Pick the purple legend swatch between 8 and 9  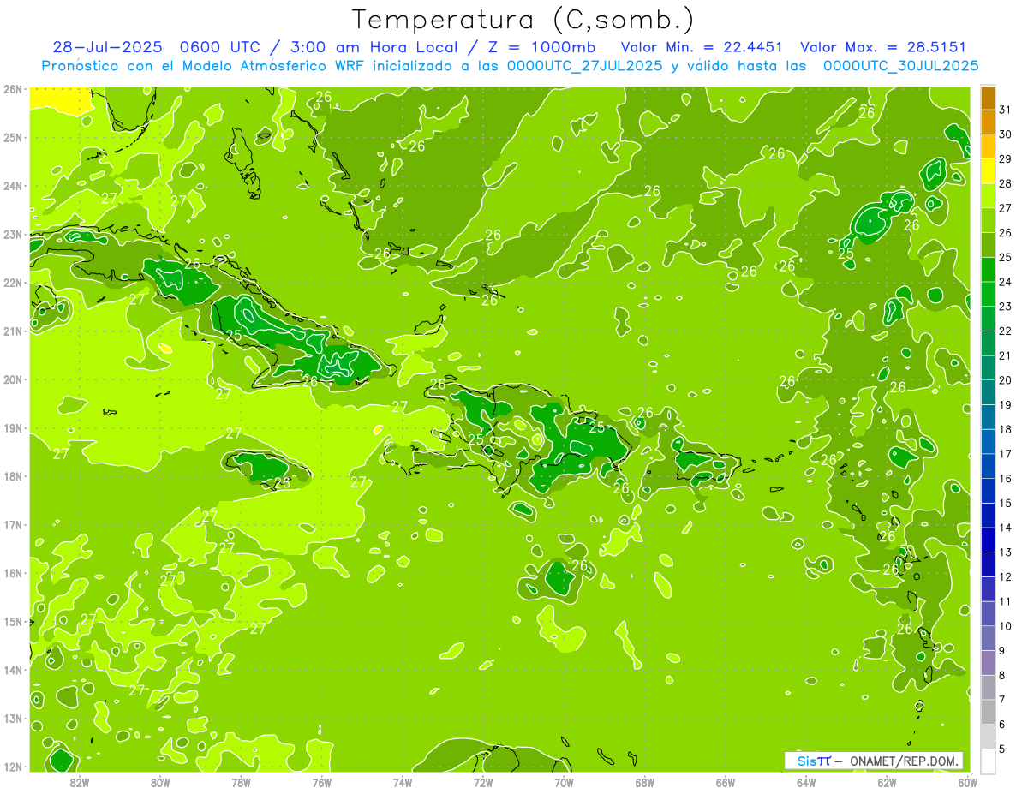988,663
